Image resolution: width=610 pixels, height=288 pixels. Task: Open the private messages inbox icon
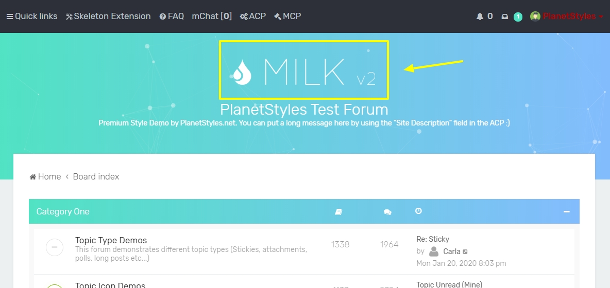click(505, 16)
